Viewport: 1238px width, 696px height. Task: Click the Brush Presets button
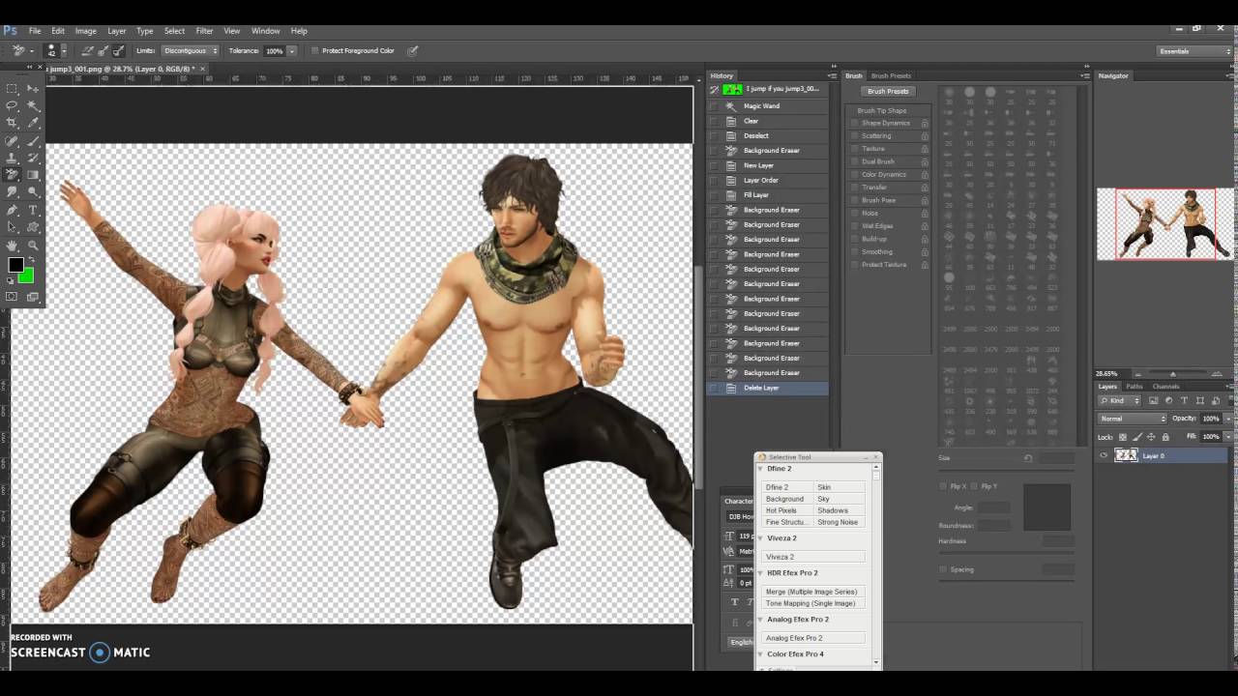pos(888,92)
